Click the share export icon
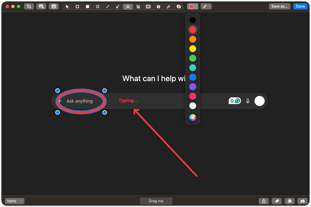Screen dimensions: 311x207 (x=264, y=201)
